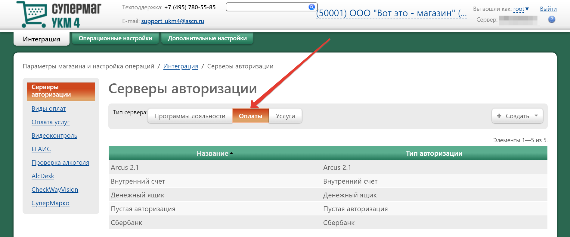Select the Оплаты server type
Screen dimensions: 570x237
pos(250,116)
